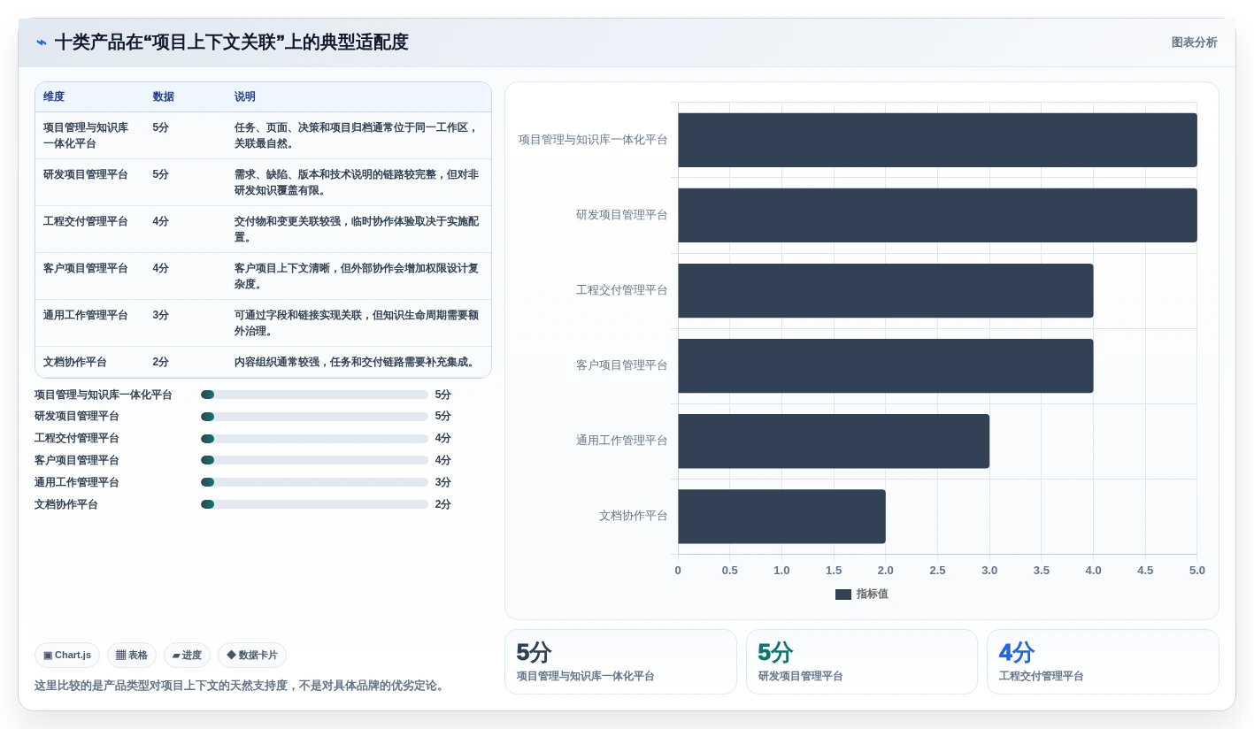Click the chart bar for 项目管理与知识库一体化平台

pyautogui.click(x=937, y=140)
